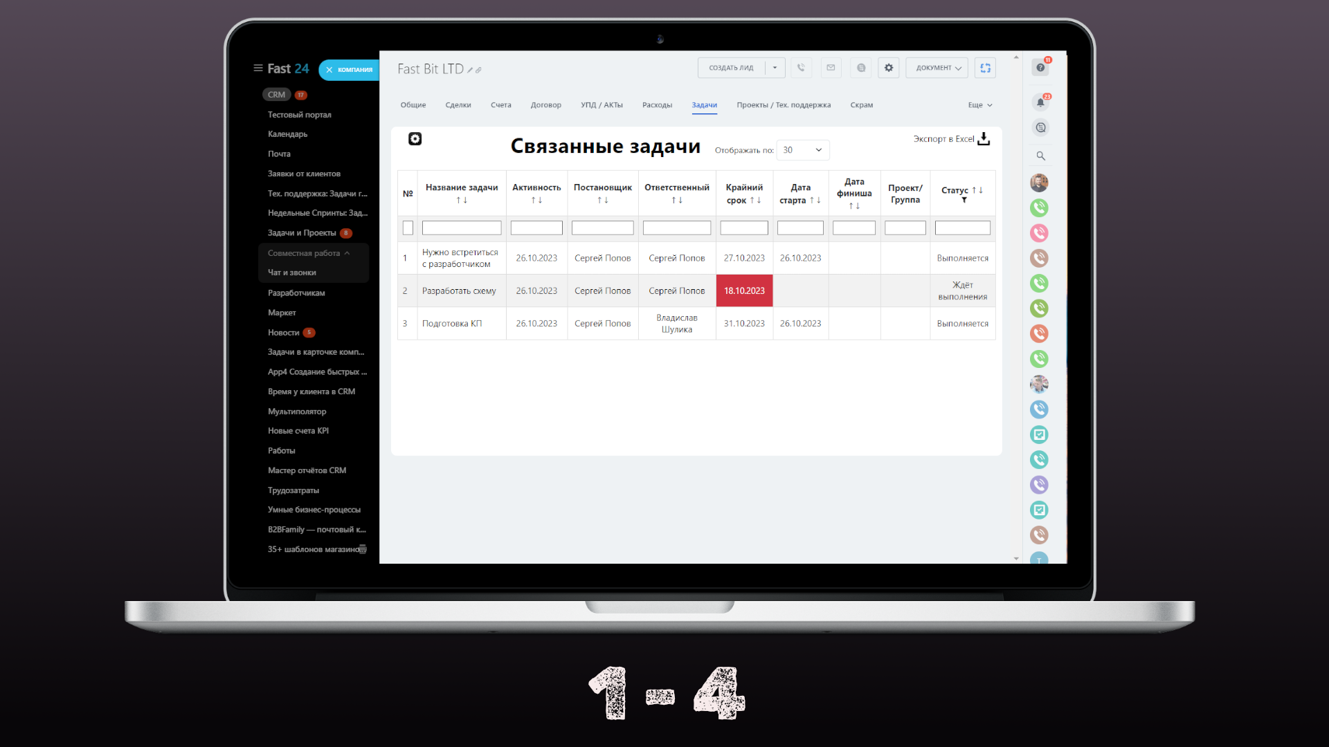Open Новости in the left sidebar
Screen dimensions: 1329x747
284,333
